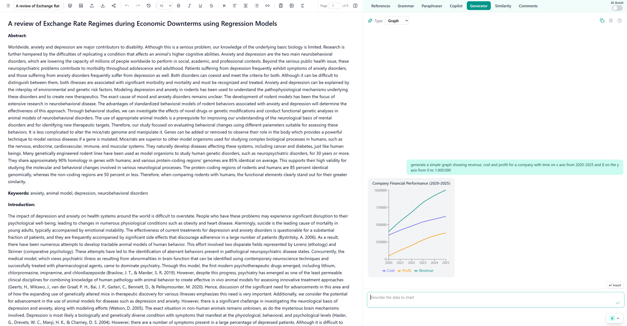
Task: Switch to the Grammar tab
Action: point(406,6)
